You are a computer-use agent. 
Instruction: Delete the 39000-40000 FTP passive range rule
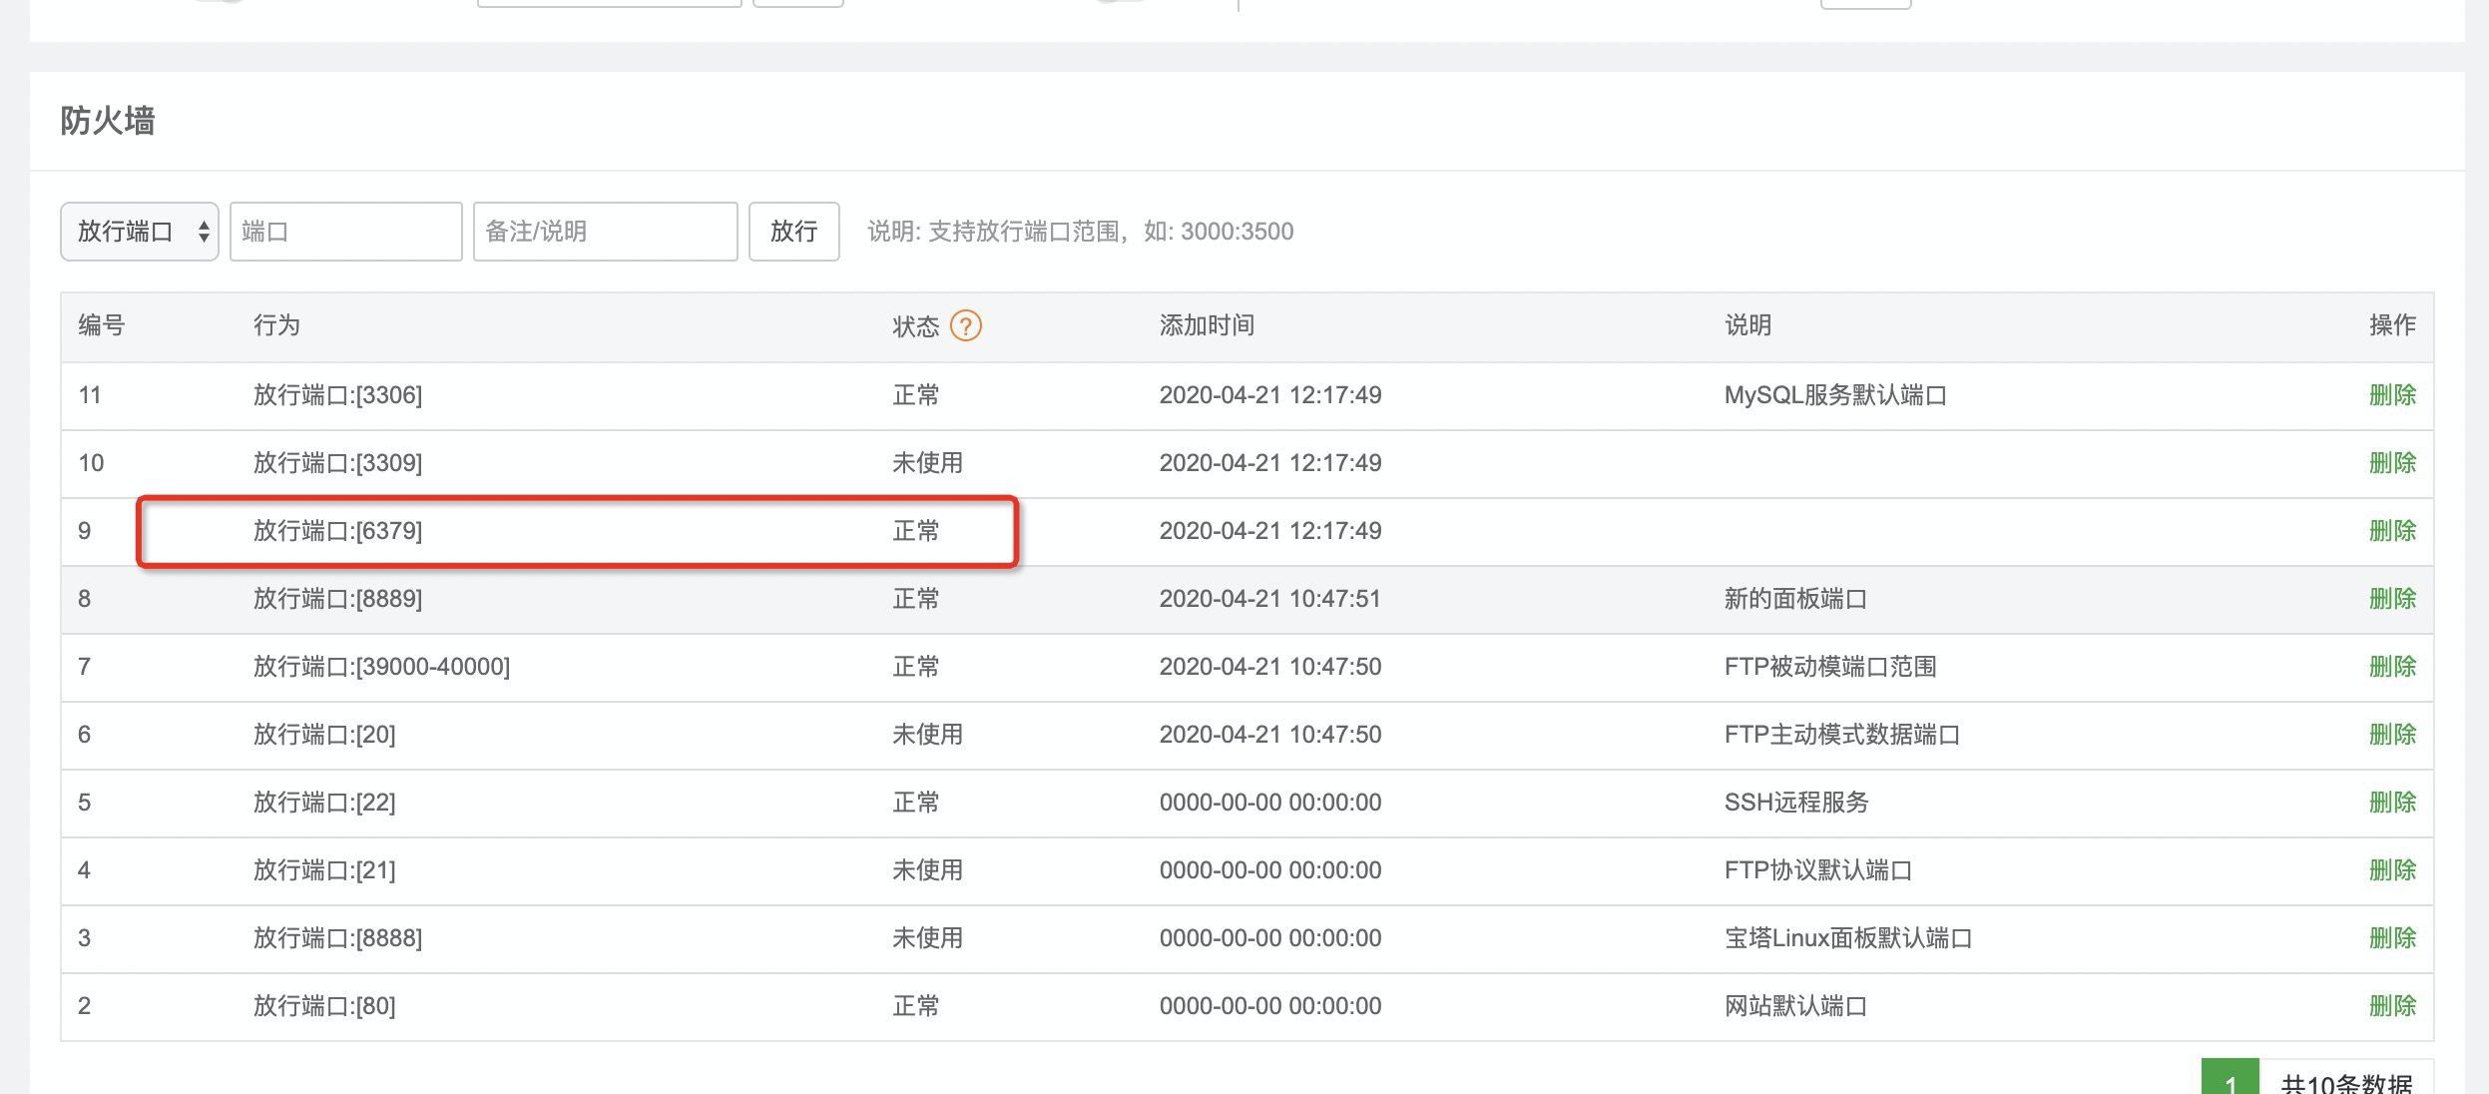click(x=2392, y=667)
